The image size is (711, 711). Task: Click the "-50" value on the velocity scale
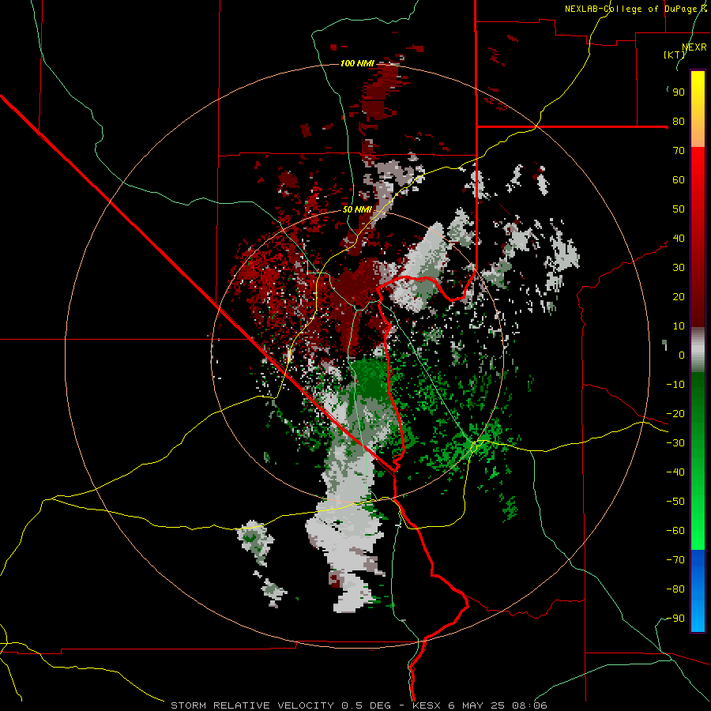[x=675, y=502]
